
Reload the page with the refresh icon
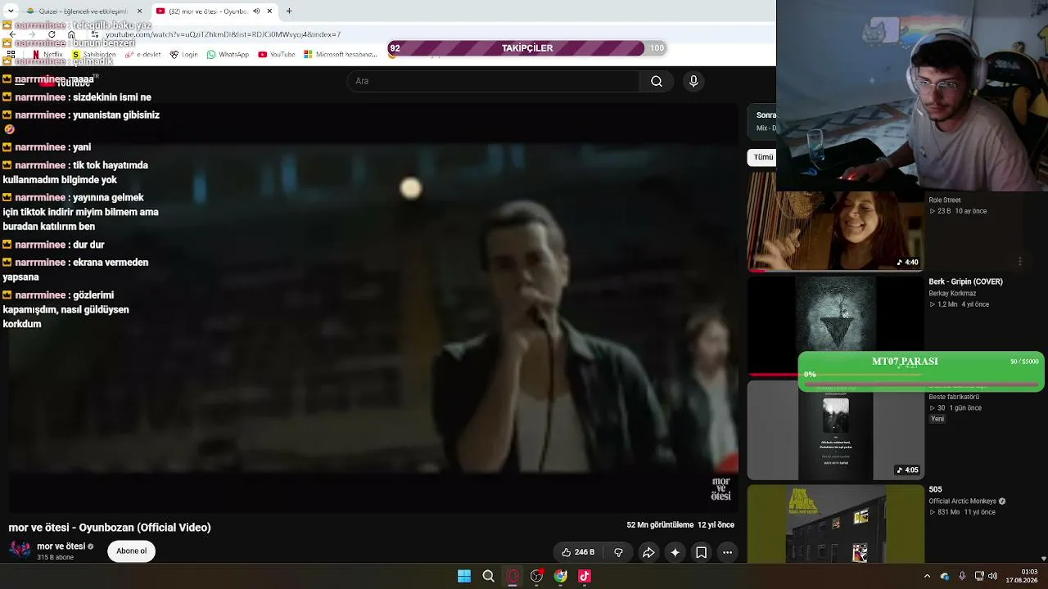[x=52, y=35]
